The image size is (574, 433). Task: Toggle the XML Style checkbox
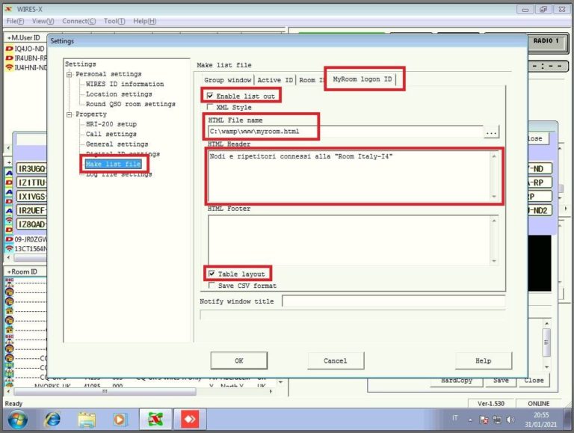(210, 107)
